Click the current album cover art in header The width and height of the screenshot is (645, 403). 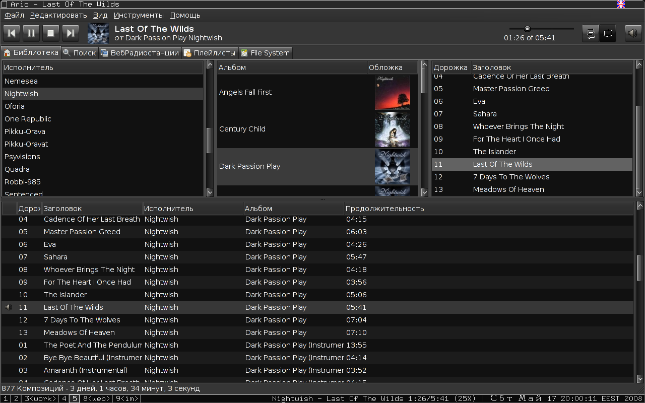pos(98,33)
